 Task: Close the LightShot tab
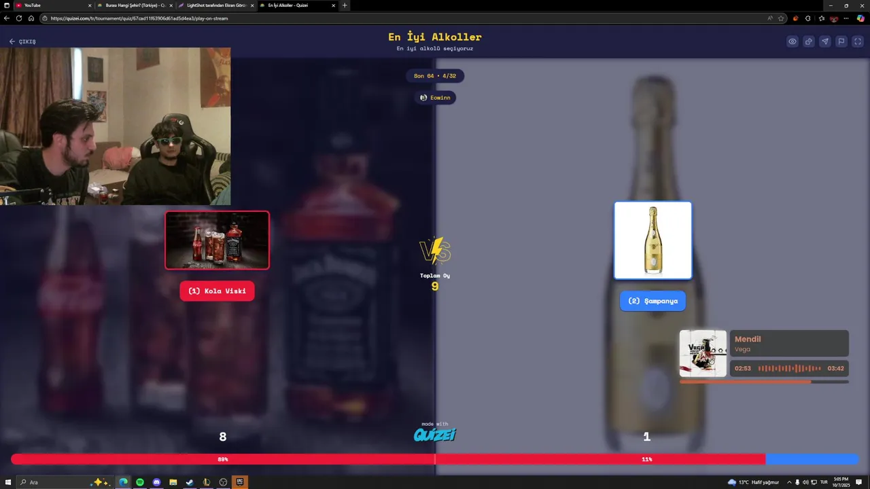(252, 5)
